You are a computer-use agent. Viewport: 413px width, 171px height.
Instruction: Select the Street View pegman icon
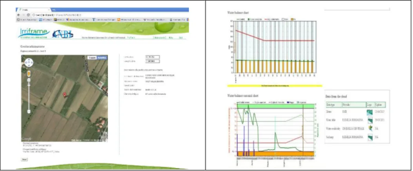click(x=29, y=73)
